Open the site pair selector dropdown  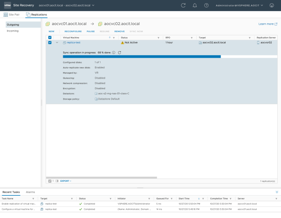pos(67,6)
